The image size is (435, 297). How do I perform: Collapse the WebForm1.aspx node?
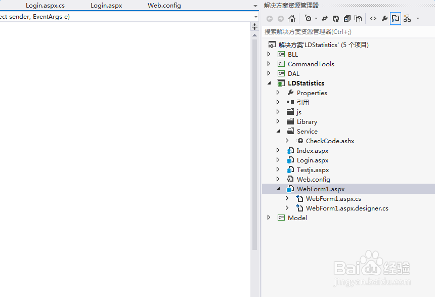pyautogui.click(x=278, y=189)
